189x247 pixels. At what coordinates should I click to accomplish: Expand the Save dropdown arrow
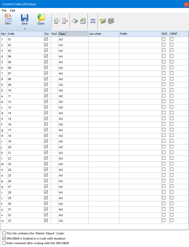click(x=25, y=29)
